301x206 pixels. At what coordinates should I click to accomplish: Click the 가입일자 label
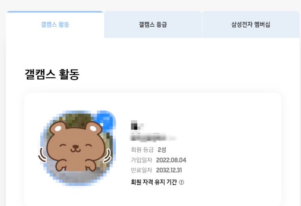pos(141,160)
